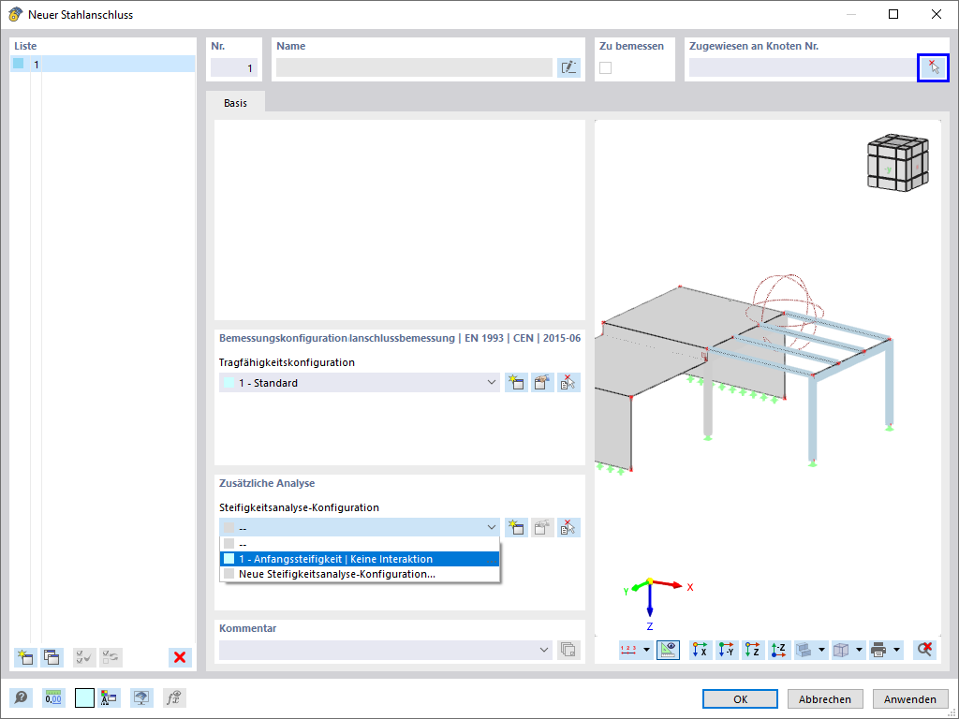Click the OK button
The height and width of the screenshot is (719, 959).
coord(740,698)
